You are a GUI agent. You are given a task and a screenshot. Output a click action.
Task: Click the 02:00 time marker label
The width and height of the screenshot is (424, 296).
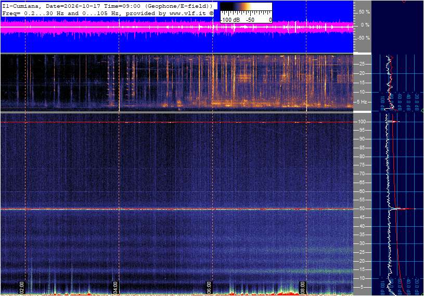22,287
